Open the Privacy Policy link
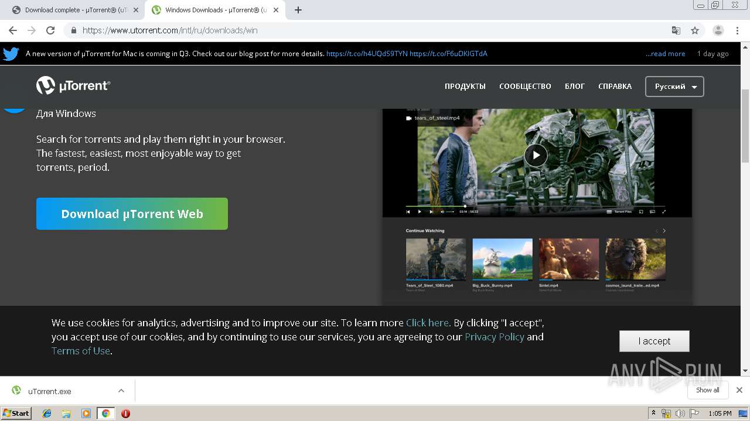The width and height of the screenshot is (750, 421). 495,337
